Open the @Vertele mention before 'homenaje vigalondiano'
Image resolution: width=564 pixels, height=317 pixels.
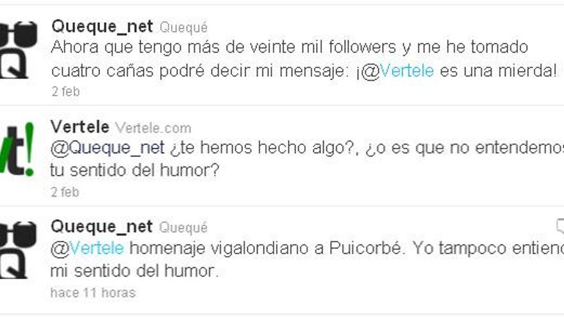coord(87,248)
